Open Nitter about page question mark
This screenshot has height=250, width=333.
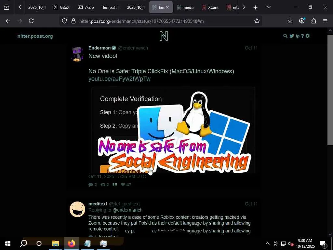coord(302,36)
